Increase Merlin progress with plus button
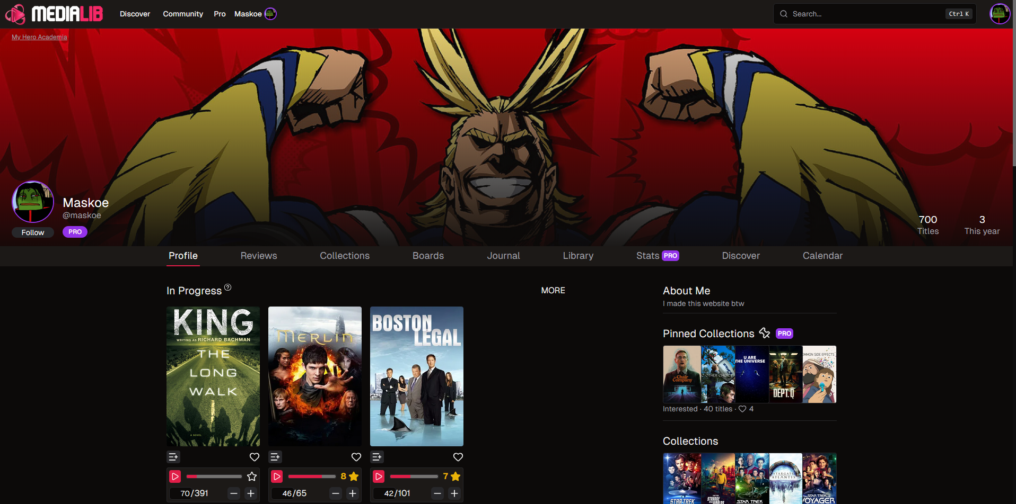1016x504 pixels. click(x=353, y=493)
